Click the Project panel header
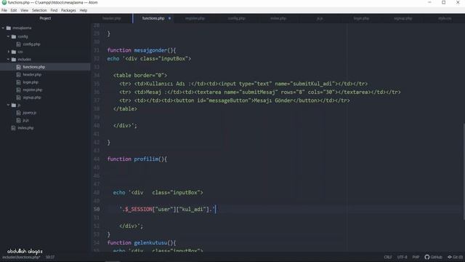Screen dimensions: 465x262 45,18
